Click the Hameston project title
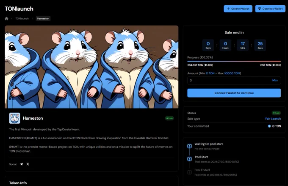The image size is (288, 186). point(33,118)
